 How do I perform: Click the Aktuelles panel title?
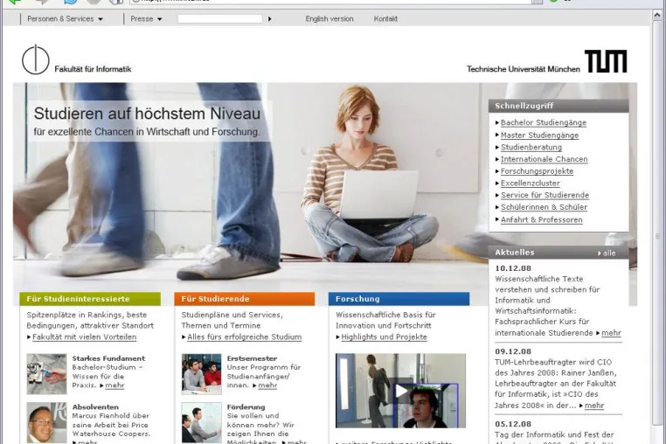(515, 253)
